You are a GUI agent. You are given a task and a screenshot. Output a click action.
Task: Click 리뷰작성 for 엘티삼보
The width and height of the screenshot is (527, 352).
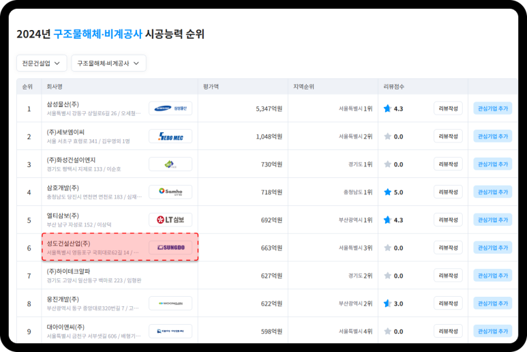tap(448, 220)
